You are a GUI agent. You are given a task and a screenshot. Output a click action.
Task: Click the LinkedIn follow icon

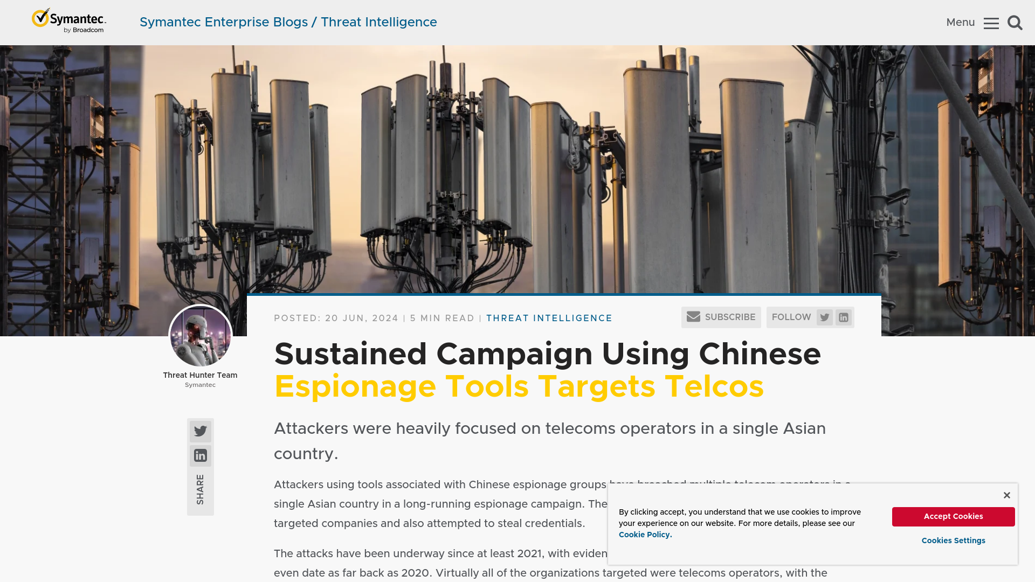[x=843, y=317]
